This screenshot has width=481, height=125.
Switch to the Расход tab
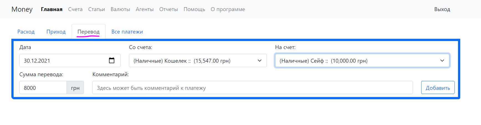click(x=26, y=32)
